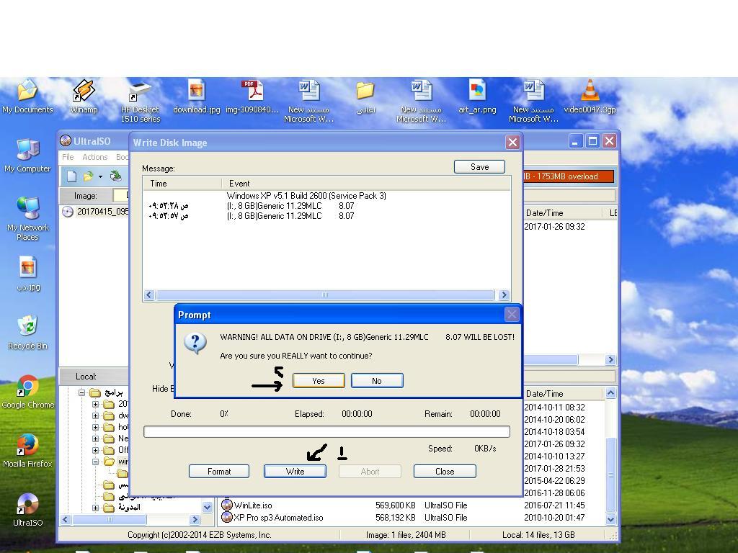Select the دب.jpg desktop file
Screen dimensions: 738x553
28,274
